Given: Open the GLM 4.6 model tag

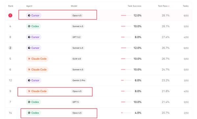Looking at the screenshot, I should (x=77, y=59).
